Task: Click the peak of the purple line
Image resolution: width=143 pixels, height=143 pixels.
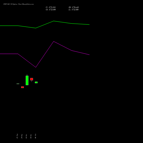Action: pos(54,41)
